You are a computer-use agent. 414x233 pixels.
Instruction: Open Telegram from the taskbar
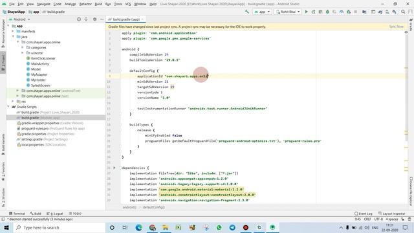(232, 227)
